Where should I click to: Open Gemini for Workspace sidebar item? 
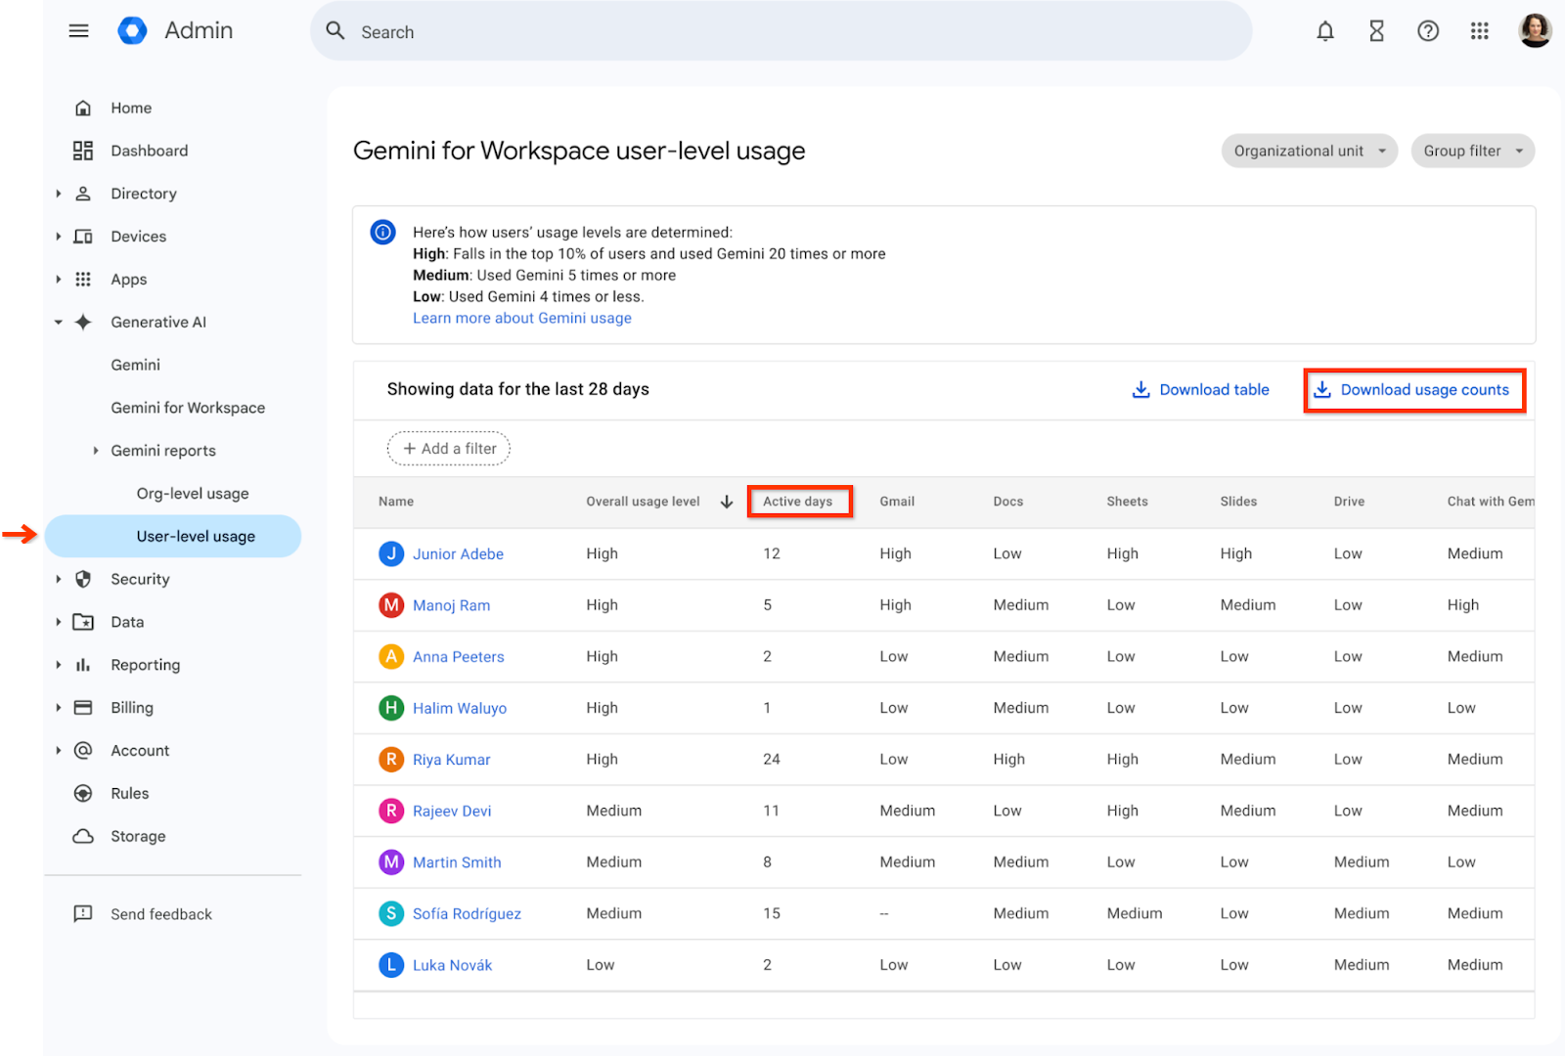(188, 408)
